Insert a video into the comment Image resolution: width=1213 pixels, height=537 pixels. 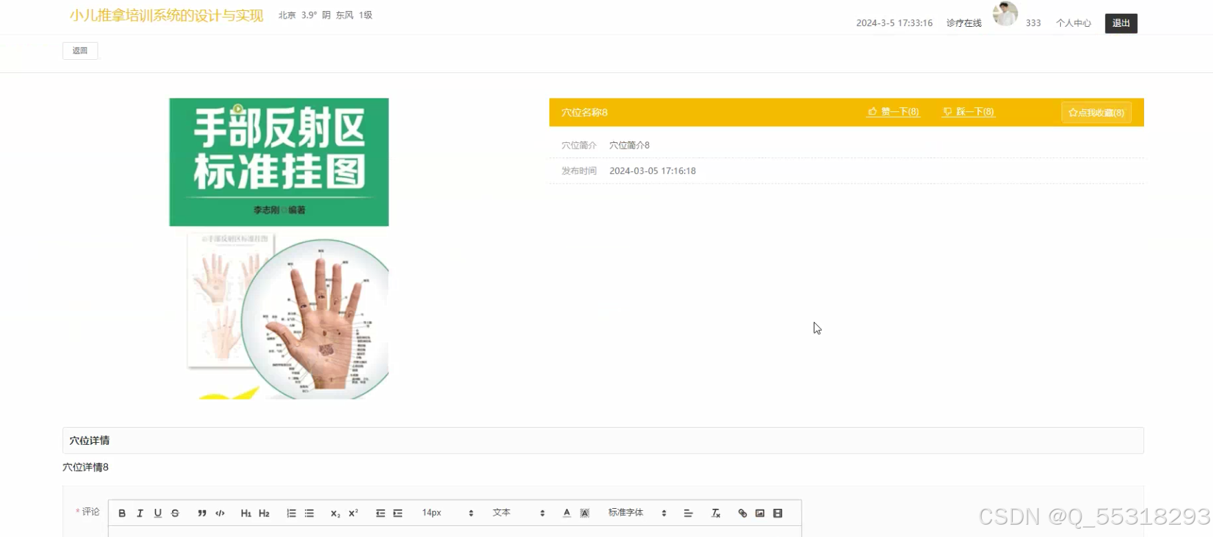point(778,513)
